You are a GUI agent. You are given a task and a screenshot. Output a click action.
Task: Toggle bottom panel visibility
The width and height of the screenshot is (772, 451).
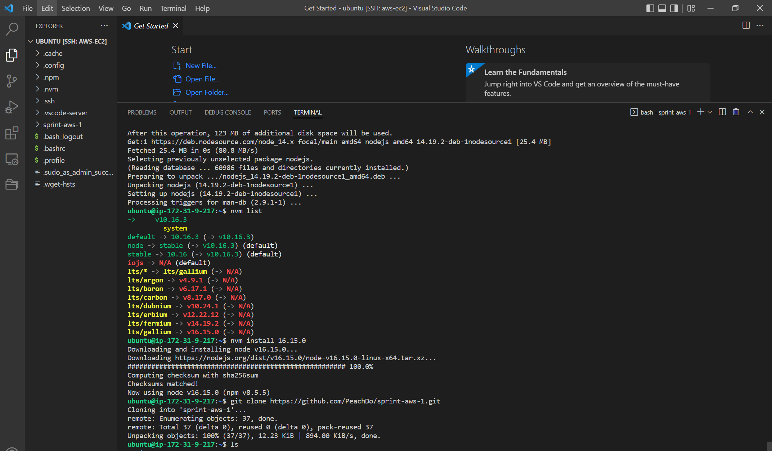pos(662,8)
